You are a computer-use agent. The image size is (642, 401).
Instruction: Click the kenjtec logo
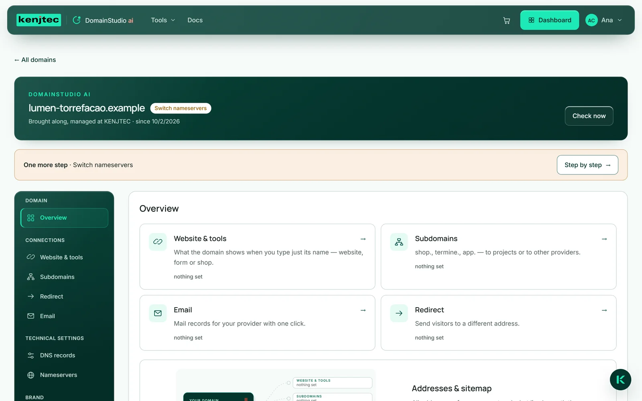(39, 20)
